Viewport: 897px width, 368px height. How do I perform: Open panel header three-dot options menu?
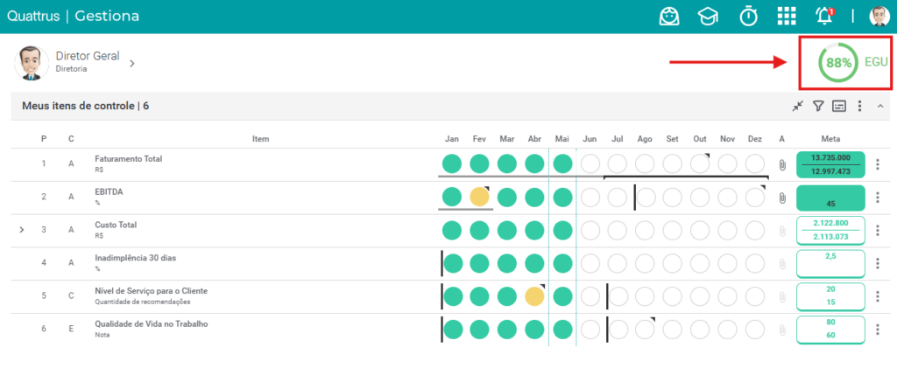859,106
